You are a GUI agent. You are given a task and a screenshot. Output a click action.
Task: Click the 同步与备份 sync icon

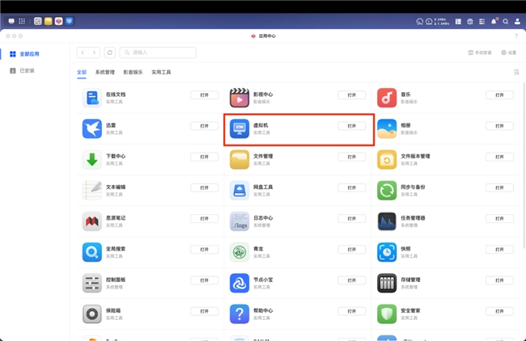pos(387,190)
